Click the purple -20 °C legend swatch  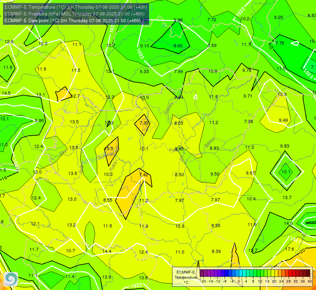coord(202,273)
